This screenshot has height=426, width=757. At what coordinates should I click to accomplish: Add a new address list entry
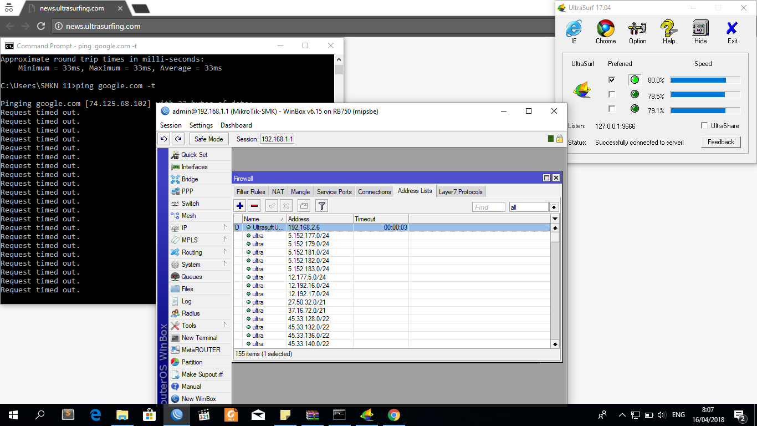click(x=240, y=206)
